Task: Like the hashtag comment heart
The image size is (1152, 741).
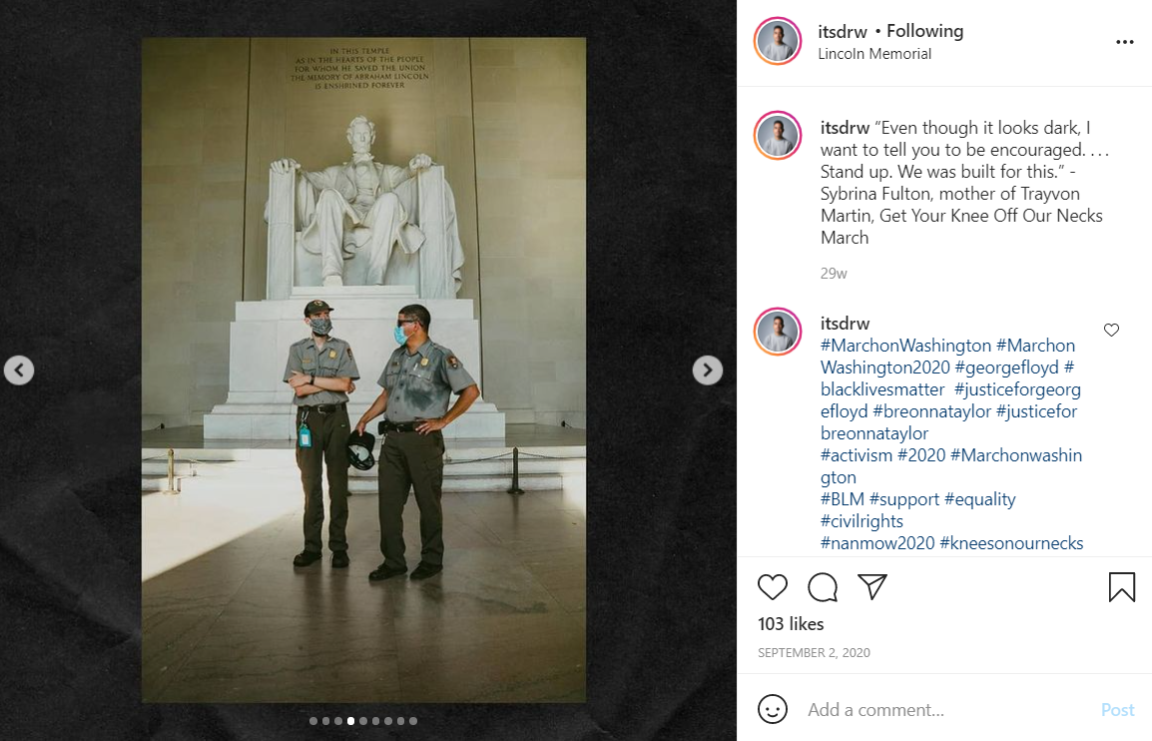Action: 1111,331
